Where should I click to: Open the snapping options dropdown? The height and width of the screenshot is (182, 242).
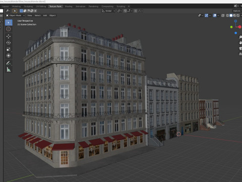click(130, 11)
